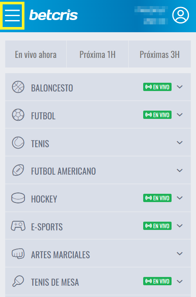The height and width of the screenshot is (297, 196).
Task: Click the betcris logo
Action: [x=53, y=15]
